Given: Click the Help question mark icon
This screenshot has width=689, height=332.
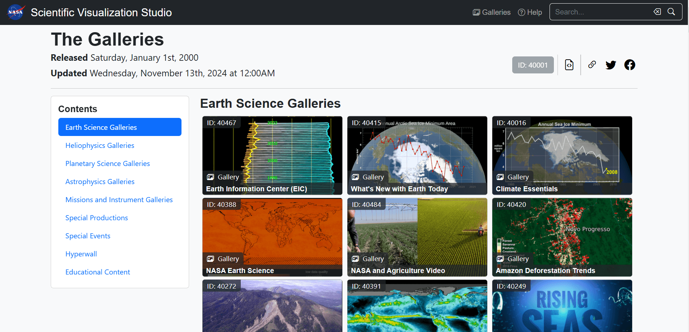Looking at the screenshot, I should [522, 12].
